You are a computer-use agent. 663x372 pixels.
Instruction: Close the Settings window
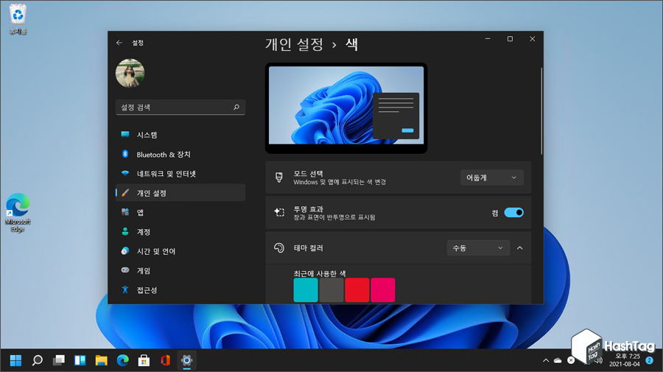coord(533,39)
